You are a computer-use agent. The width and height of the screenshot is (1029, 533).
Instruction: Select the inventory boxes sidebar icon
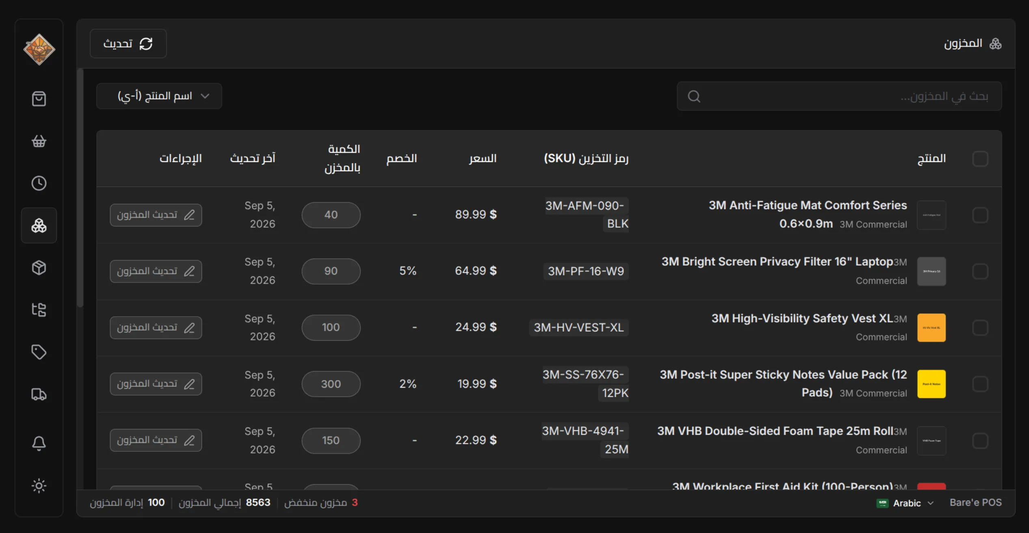pyautogui.click(x=39, y=225)
